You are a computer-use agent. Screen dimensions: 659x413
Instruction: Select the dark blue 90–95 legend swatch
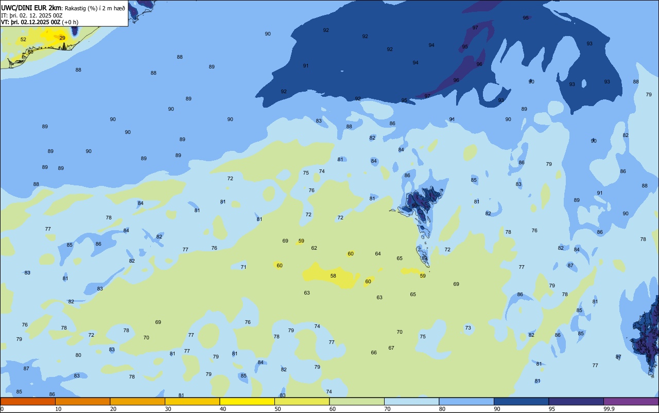coord(521,401)
